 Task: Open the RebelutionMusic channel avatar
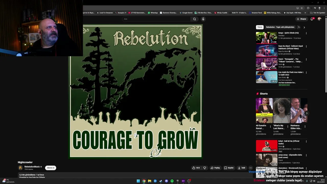coord(20,168)
